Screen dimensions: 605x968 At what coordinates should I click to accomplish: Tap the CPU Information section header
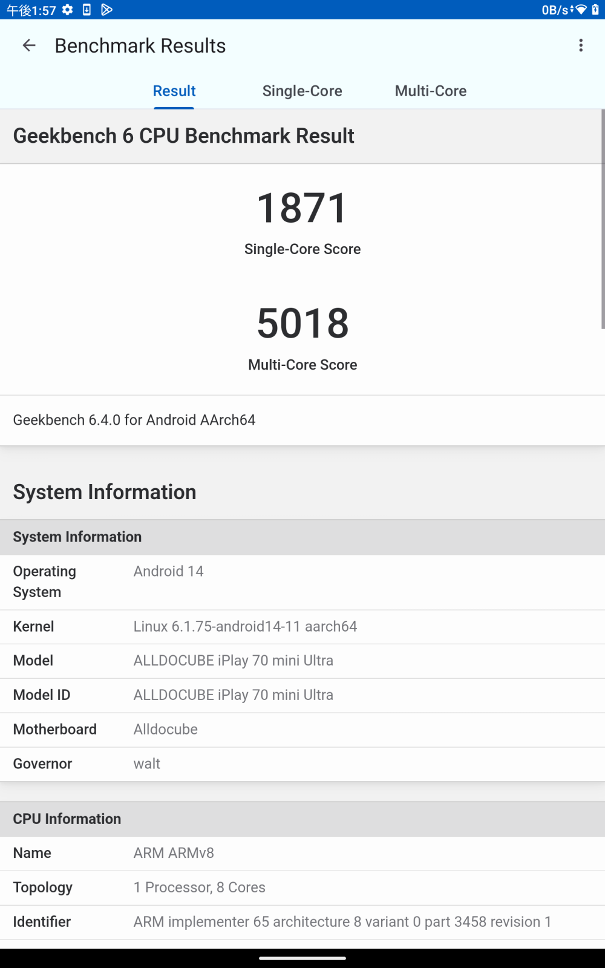tap(302, 819)
